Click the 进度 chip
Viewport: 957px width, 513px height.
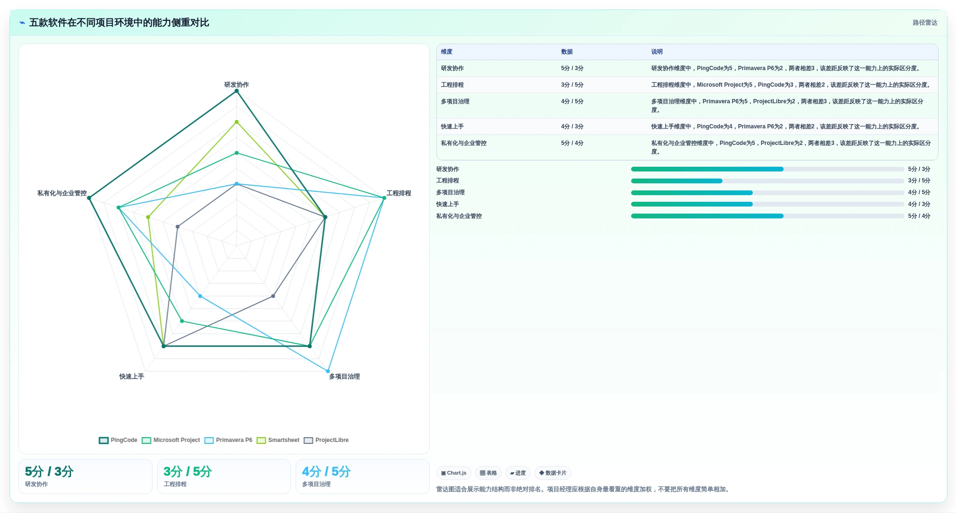tap(518, 473)
